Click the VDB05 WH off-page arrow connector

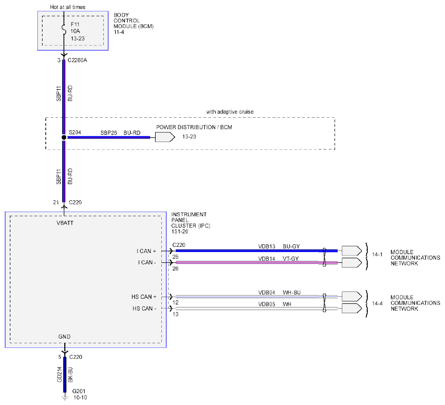[352, 308]
